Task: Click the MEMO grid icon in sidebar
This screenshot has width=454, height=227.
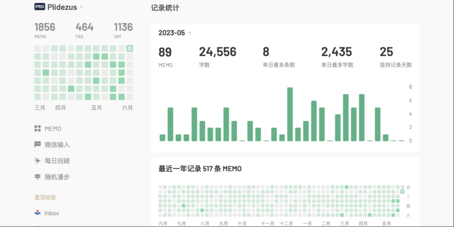Action: pos(37,129)
